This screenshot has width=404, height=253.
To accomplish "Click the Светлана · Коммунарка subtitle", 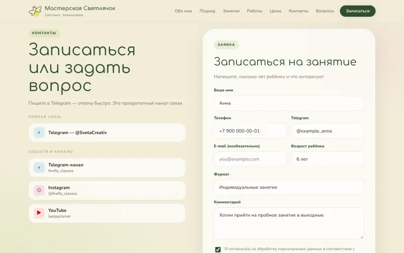I will (x=64, y=15).
